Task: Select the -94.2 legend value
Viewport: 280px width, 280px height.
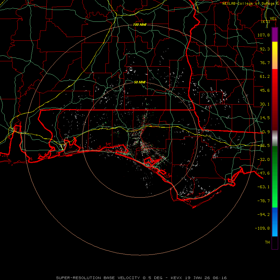Action: pos(264,215)
